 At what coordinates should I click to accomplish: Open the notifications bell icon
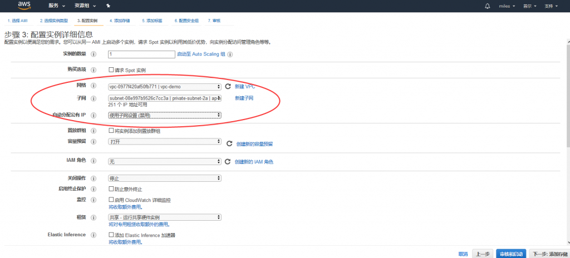click(488, 6)
